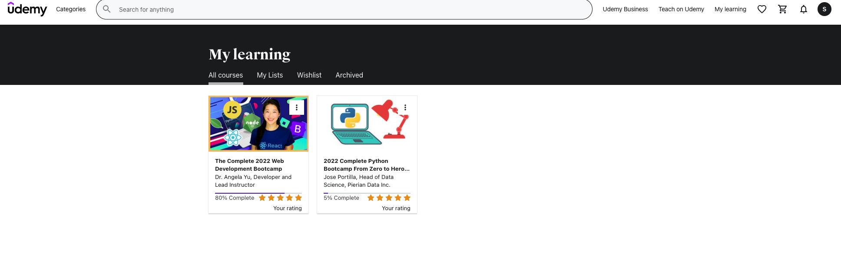This screenshot has width=841, height=276.
Task: Open the shopping cart icon
Action: click(x=783, y=9)
